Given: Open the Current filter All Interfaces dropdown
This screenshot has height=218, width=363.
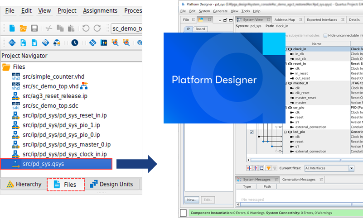Looking at the screenshot, I should coord(351,168).
